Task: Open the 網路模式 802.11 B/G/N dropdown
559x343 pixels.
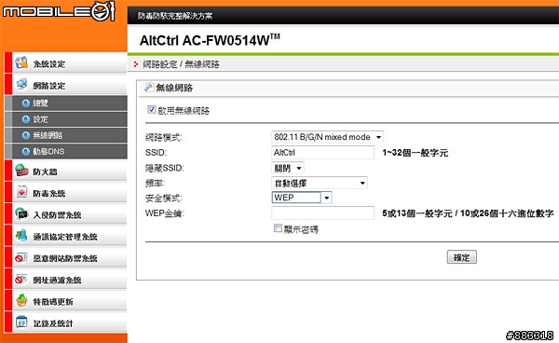Action: (327, 137)
